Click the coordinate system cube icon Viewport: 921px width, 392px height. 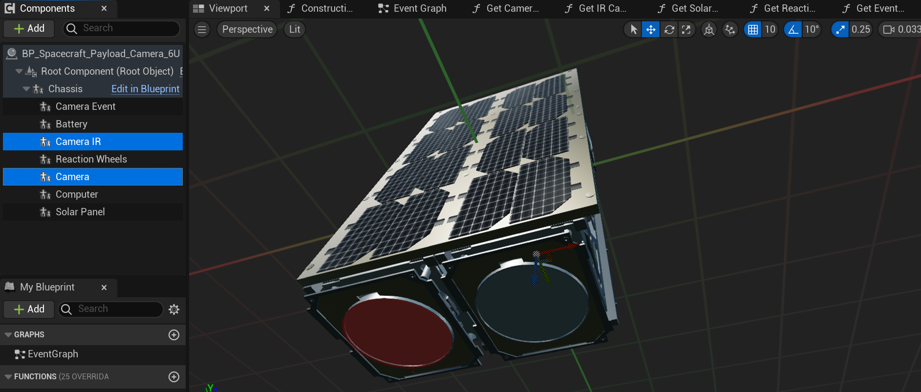tap(708, 29)
